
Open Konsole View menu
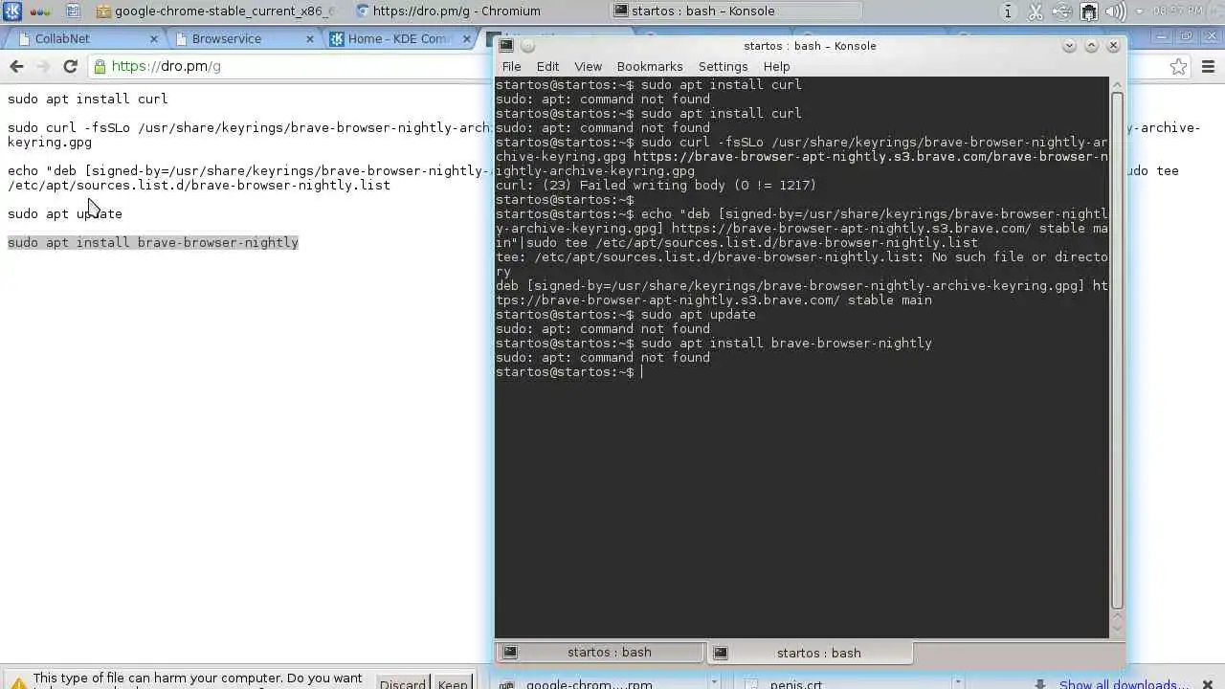588,66
